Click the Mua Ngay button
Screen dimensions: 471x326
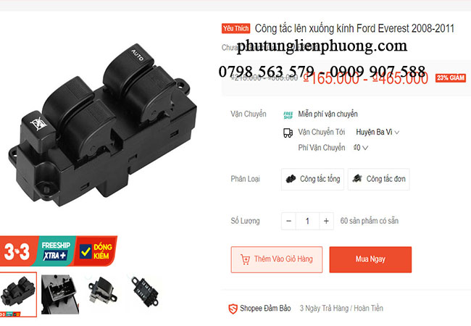(x=370, y=259)
